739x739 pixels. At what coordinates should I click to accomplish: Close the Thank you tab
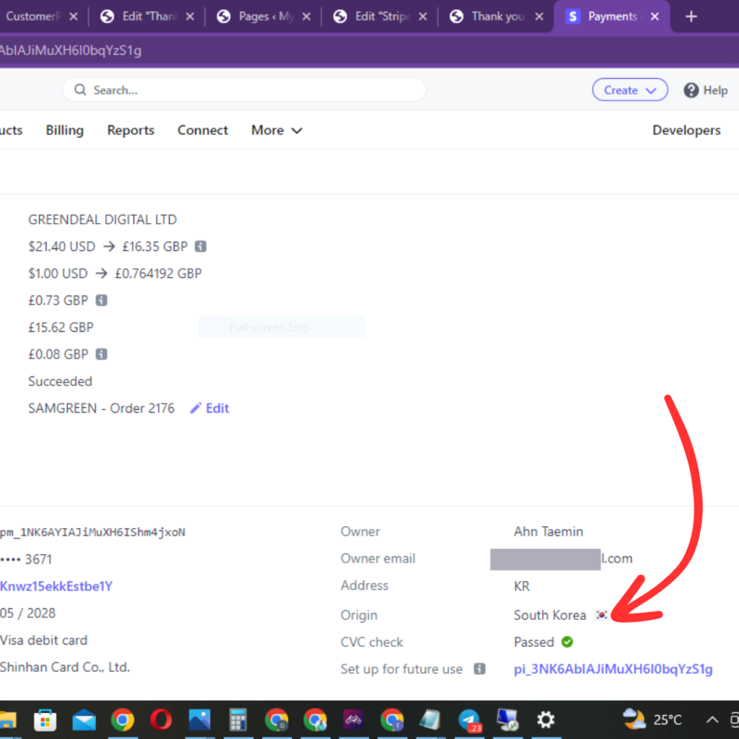pos(539,17)
